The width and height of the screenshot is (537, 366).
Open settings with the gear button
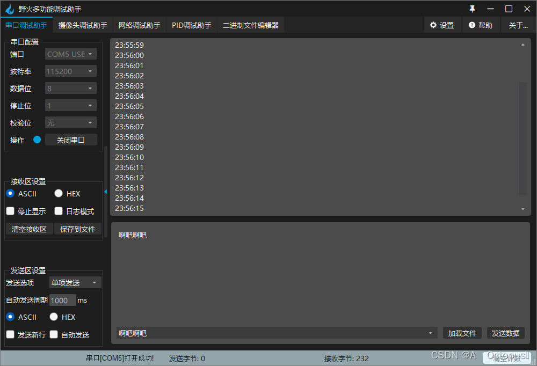[442, 25]
